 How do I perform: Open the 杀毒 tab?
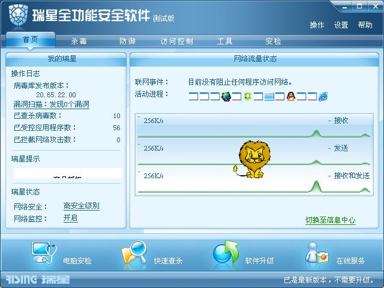click(79, 41)
